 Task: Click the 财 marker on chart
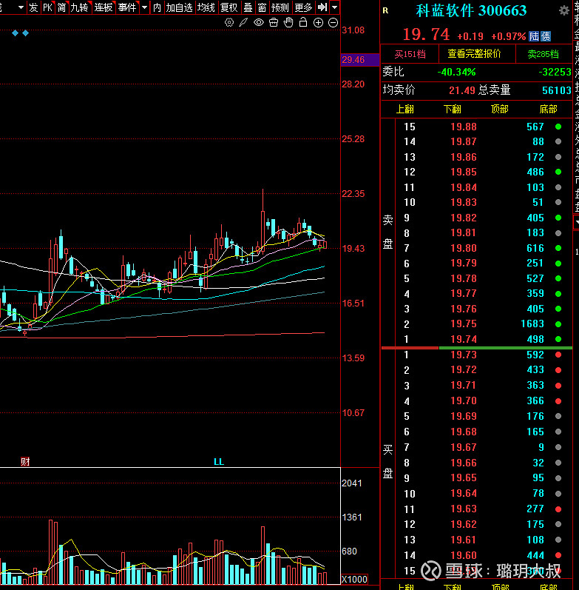(x=25, y=461)
